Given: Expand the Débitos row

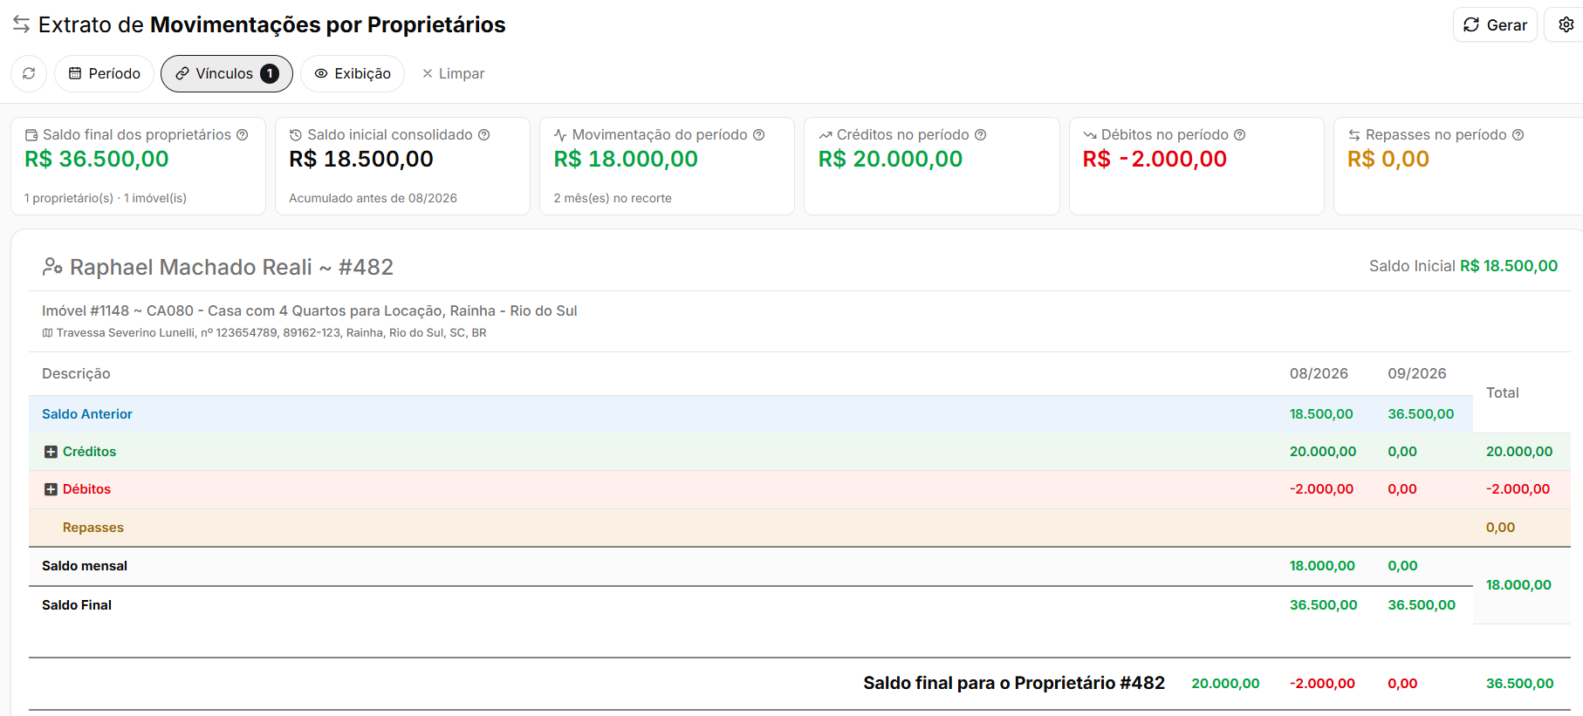Looking at the screenshot, I should coord(51,489).
